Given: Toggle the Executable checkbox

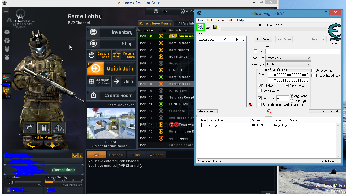Looking at the screenshot, I should point(287,86).
